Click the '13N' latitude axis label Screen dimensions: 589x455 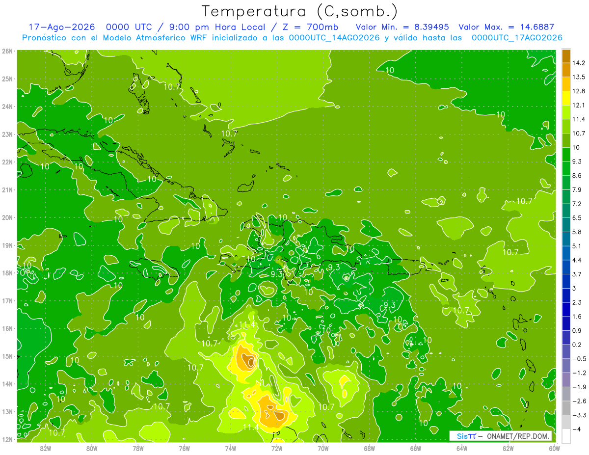[x=7, y=412]
